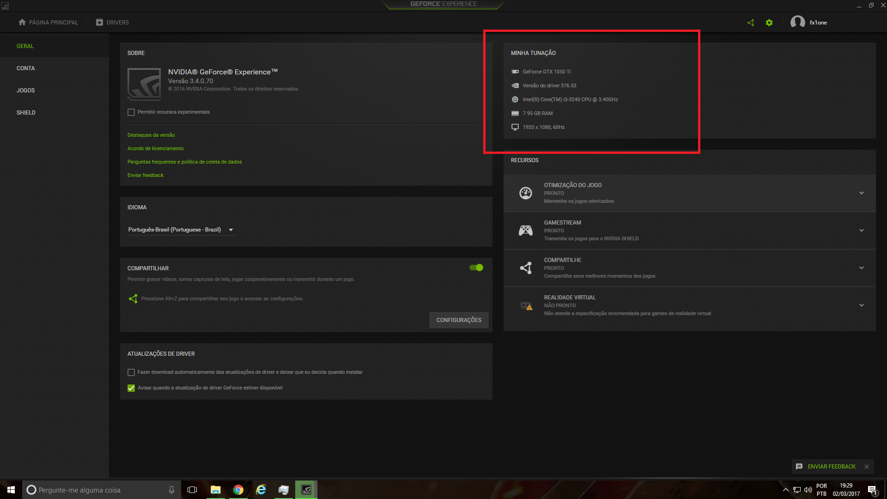Click the NVIDIA GeForce Experience logo image
Image resolution: width=887 pixels, height=499 pixels.
click(x=144, y=84)
